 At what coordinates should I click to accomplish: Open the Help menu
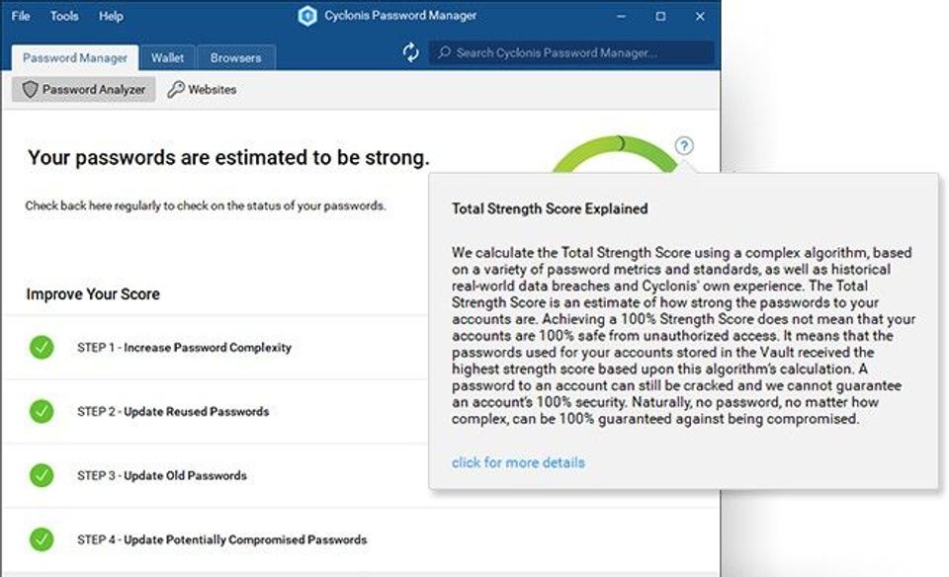112,16
